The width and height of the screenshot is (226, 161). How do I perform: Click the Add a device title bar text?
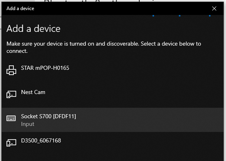20,8
